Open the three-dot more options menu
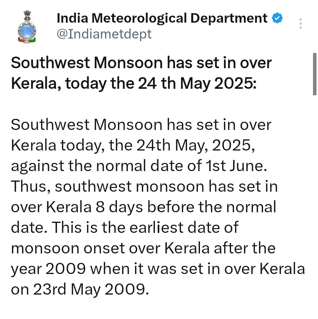Image resolution: width=318 pixels, height=319 pixels. (x=300, y=24)
